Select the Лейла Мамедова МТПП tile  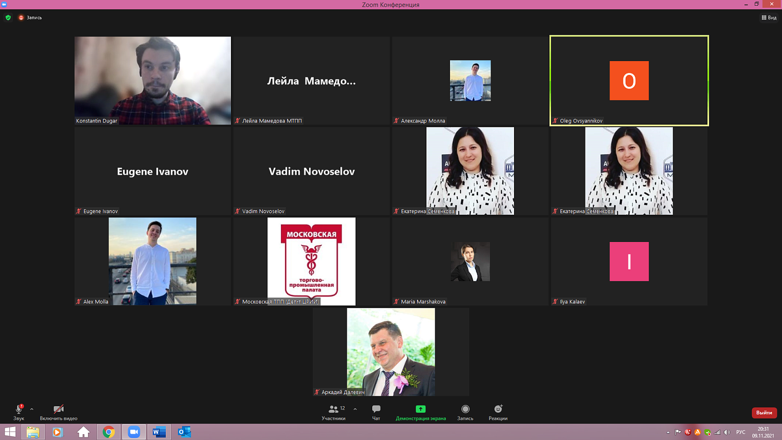click(x=312, y=80)
